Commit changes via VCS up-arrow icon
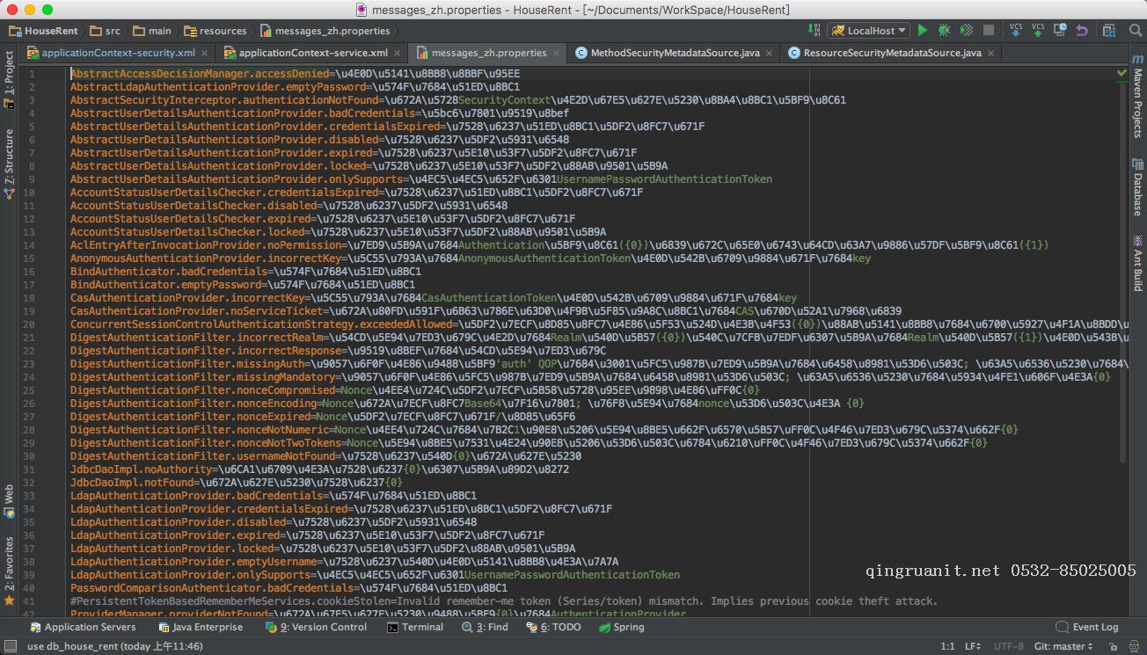1147x655 pixels. [1038, 31]
